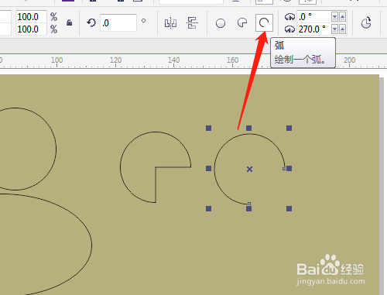Increase the starting angle with up arrow

342,17
